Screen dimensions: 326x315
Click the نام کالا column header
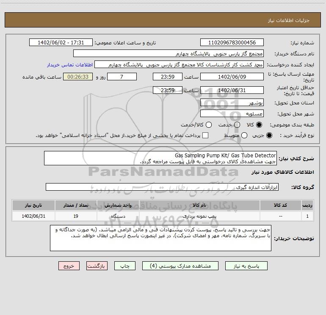click(199, 205)
